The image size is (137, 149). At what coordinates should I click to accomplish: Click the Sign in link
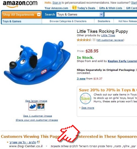click(57, 3)
